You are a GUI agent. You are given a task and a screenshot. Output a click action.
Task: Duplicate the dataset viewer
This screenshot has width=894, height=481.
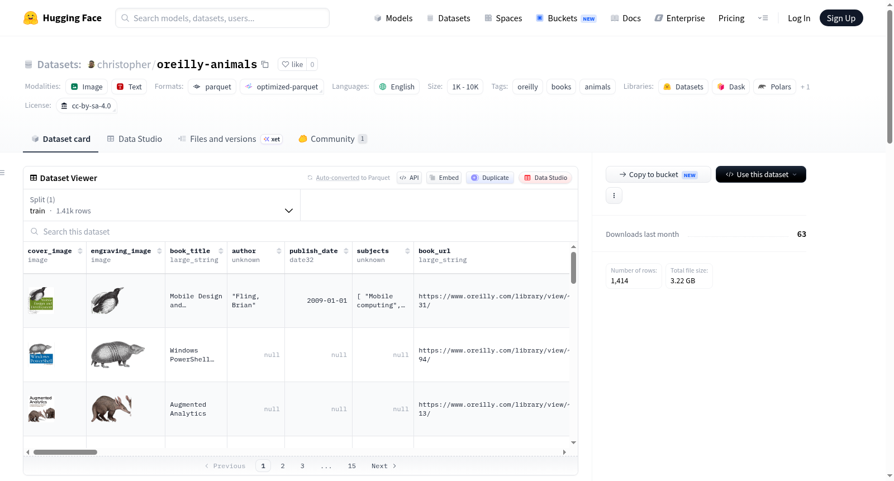tap(490, 178)
